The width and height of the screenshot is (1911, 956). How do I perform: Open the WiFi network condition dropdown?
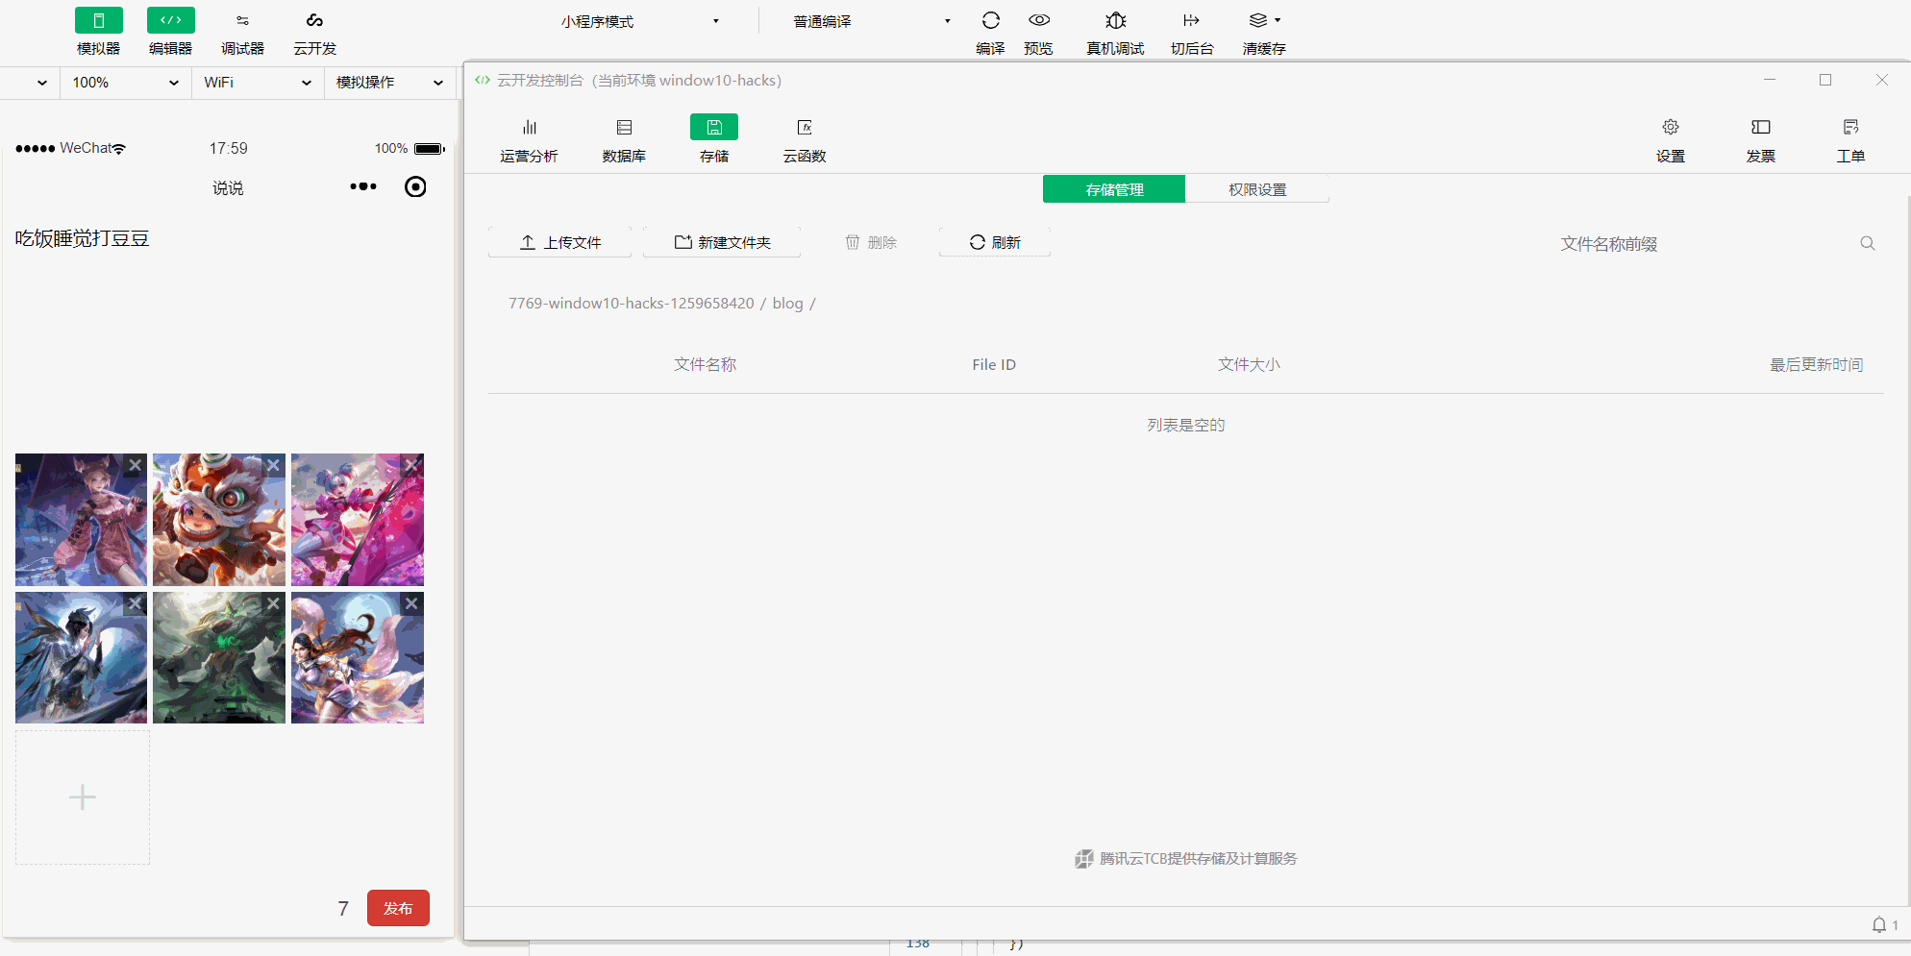[257, 83]
